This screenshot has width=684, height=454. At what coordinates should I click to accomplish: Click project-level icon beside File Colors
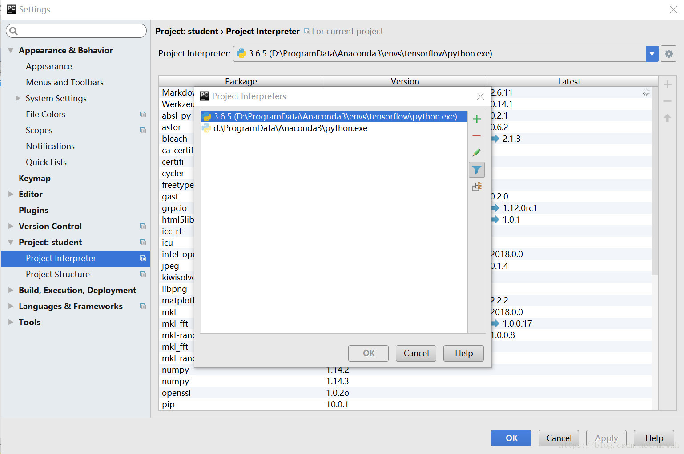pos(143,114)
